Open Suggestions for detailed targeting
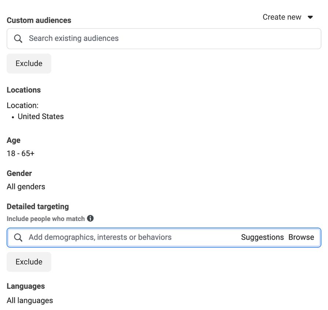The image size is (328, 310). pos(262,237)
